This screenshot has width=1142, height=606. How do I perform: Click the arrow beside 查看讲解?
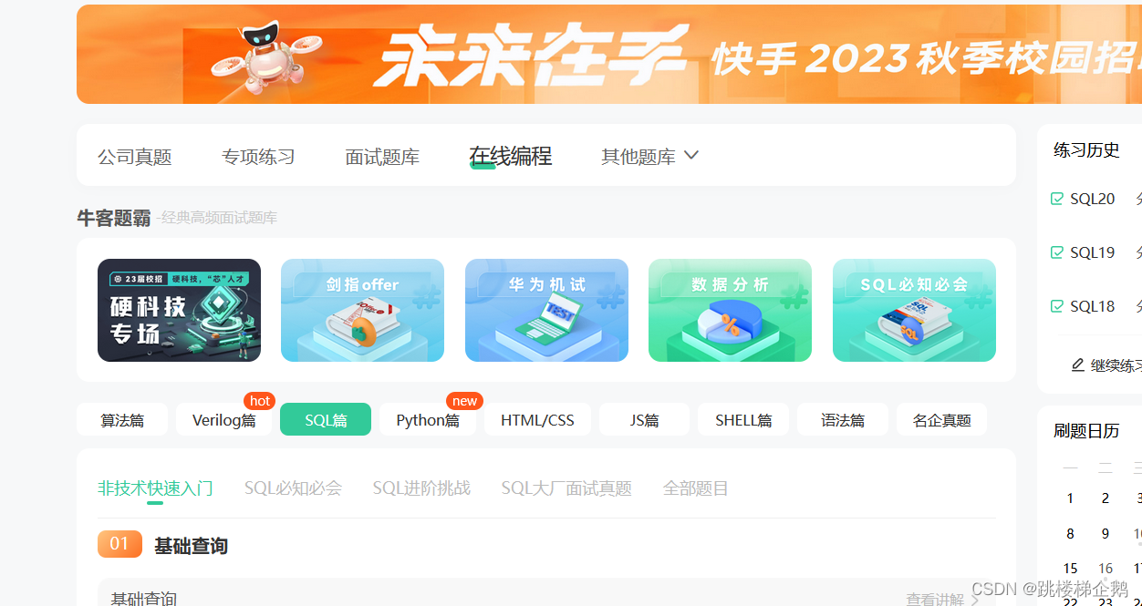click(974, 599)
